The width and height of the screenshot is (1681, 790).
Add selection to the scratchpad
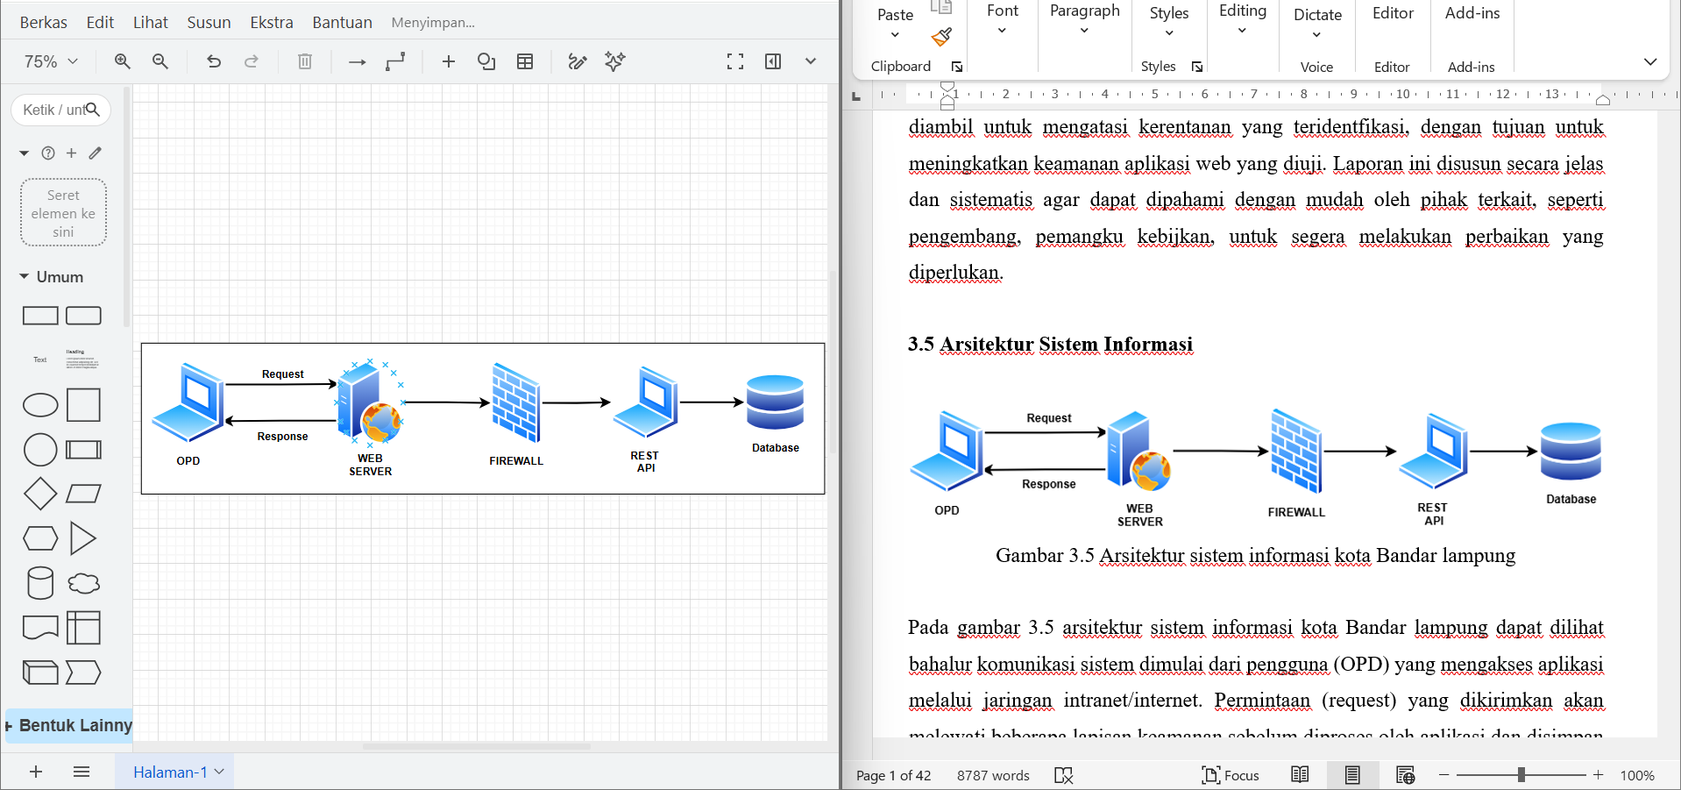point(72,153)
